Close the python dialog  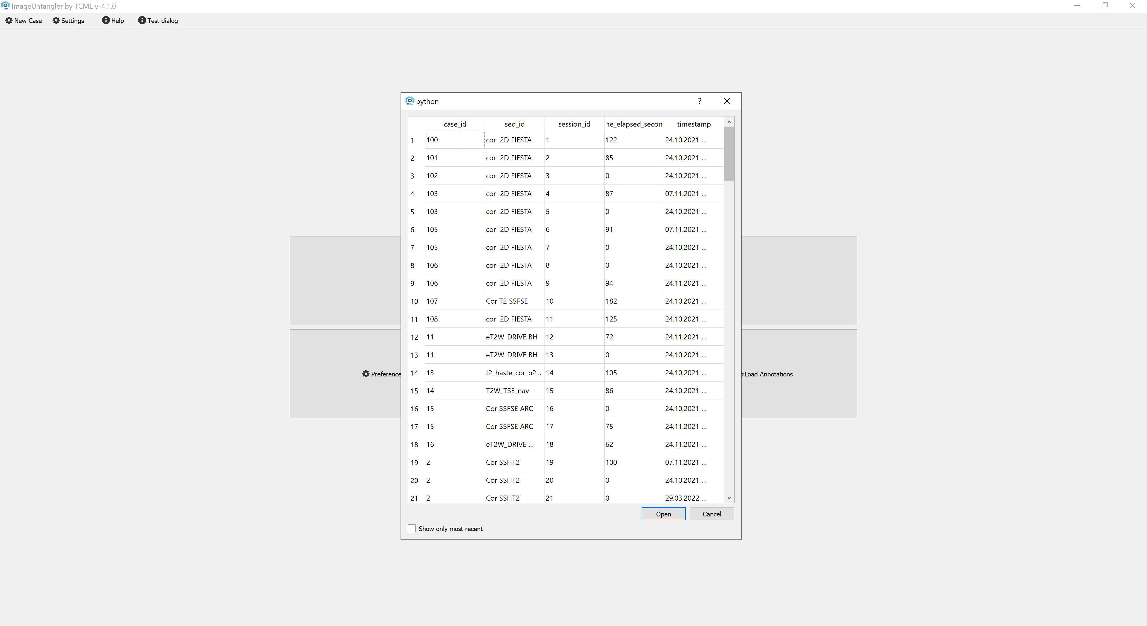coord(727,101)
